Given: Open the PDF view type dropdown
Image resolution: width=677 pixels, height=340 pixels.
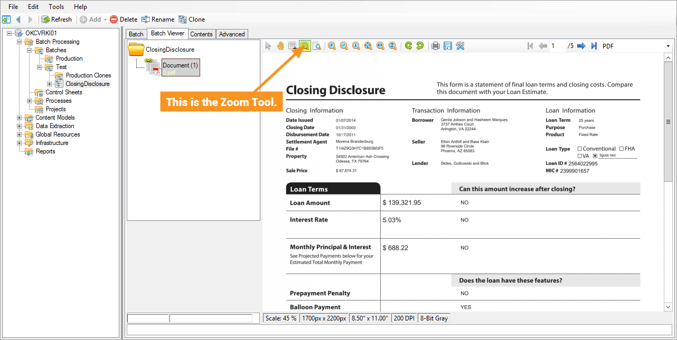Looking at the screenshot, I should click(668, 46).
